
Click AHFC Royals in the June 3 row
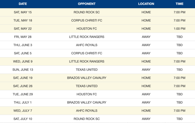[87, 45]
